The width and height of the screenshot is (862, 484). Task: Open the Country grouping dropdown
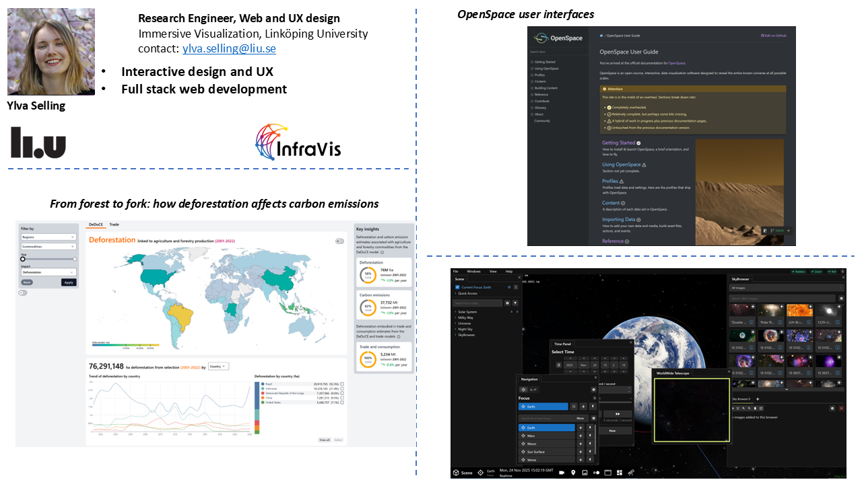[220, 366]
